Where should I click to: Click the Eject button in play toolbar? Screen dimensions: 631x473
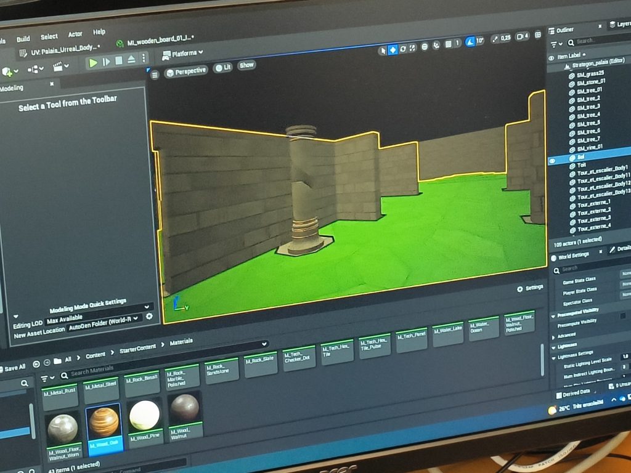[x=131, y=60]
